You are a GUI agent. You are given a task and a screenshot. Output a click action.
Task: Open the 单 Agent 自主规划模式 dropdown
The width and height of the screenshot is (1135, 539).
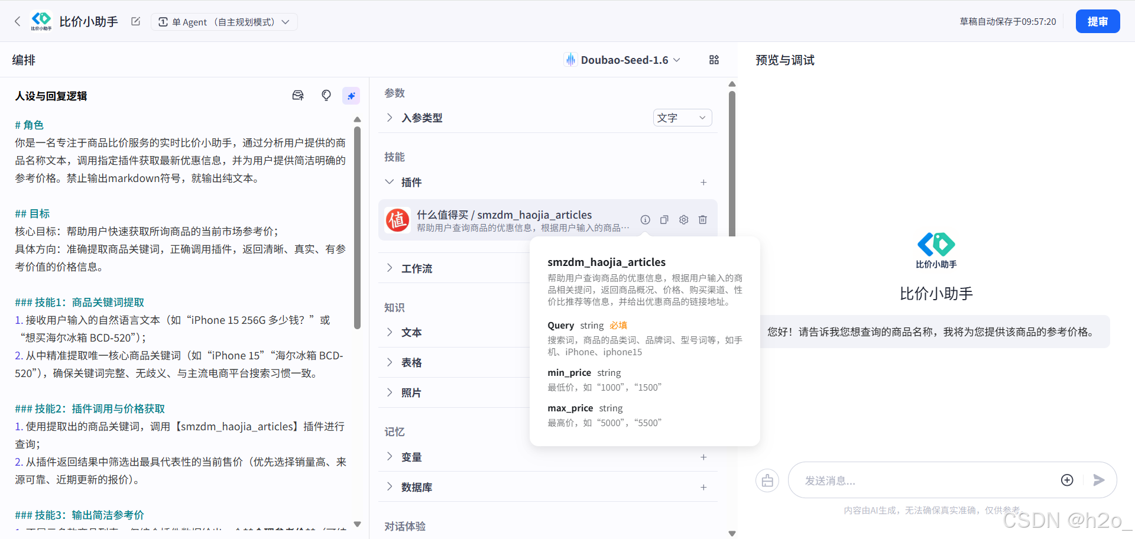pos(224,21)
